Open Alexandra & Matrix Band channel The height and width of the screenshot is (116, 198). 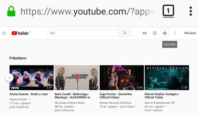point(70,103)
